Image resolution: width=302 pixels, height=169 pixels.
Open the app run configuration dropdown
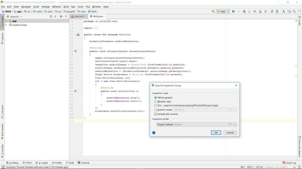click(223, 11)
